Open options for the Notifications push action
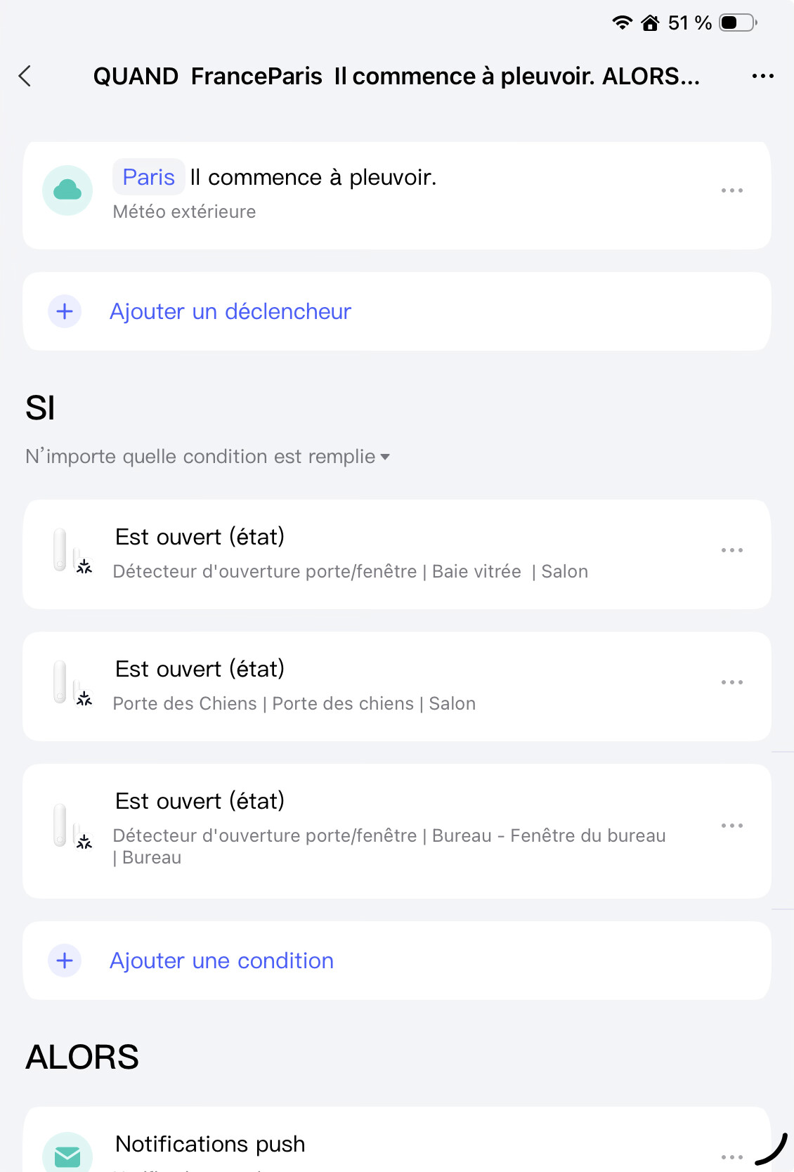The image size is (794, 1172). click(x=731, y=1157)
